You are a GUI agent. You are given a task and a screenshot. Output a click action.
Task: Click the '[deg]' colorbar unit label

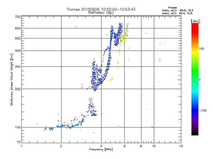(x=195, y=21)
